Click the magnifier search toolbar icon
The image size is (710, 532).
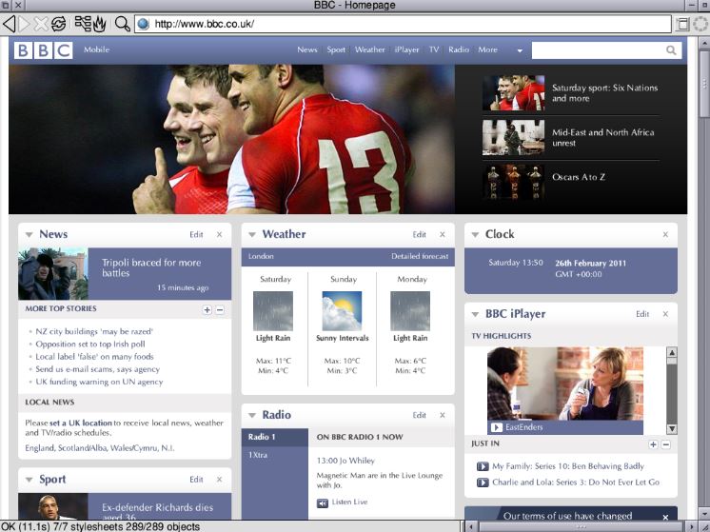pos(122,24)
